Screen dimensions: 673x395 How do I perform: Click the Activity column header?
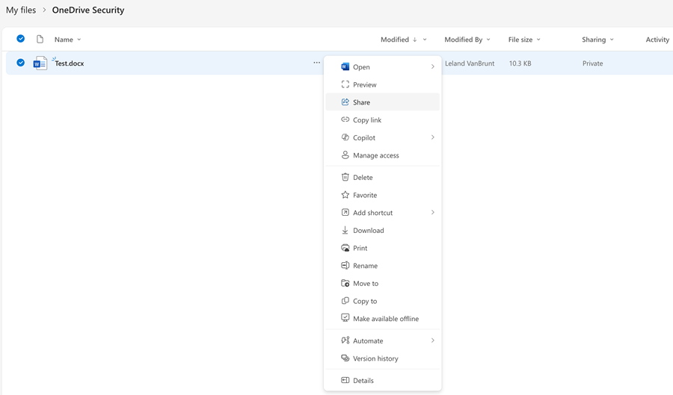click(657, 40)
